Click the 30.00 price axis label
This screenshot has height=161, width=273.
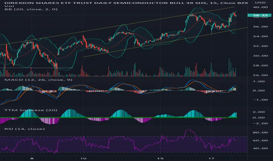(x=260, y=56)
